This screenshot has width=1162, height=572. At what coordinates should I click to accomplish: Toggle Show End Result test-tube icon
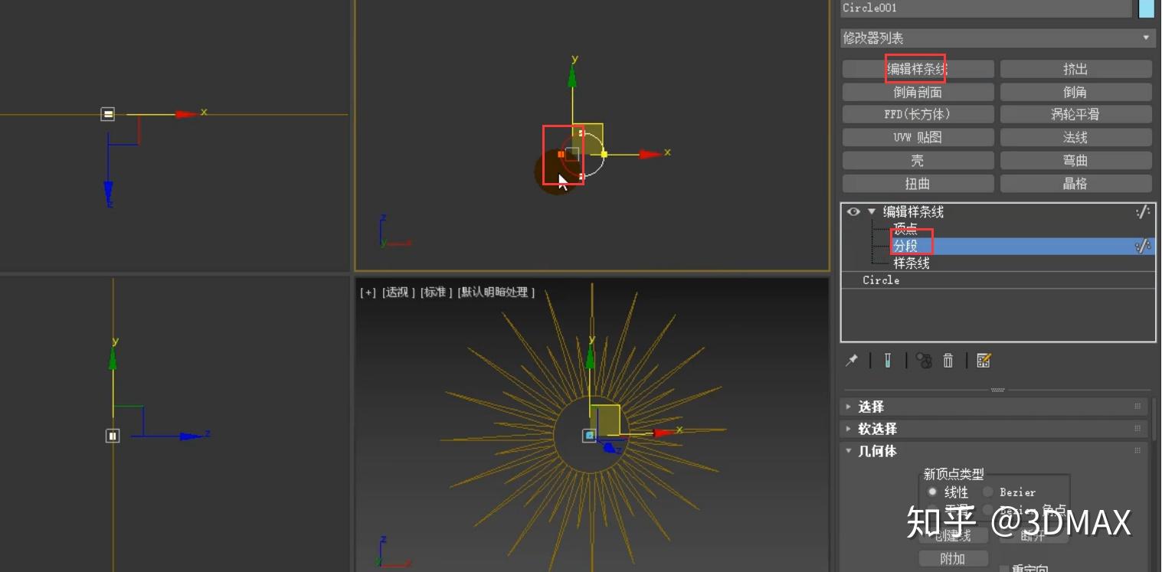point(886,360)
